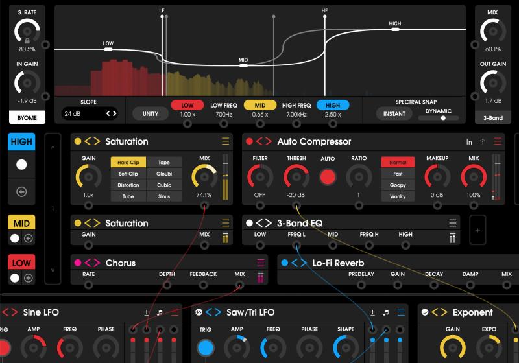
Task: Click the previous arrow on the Auto Compressor header
Action: 259,141
